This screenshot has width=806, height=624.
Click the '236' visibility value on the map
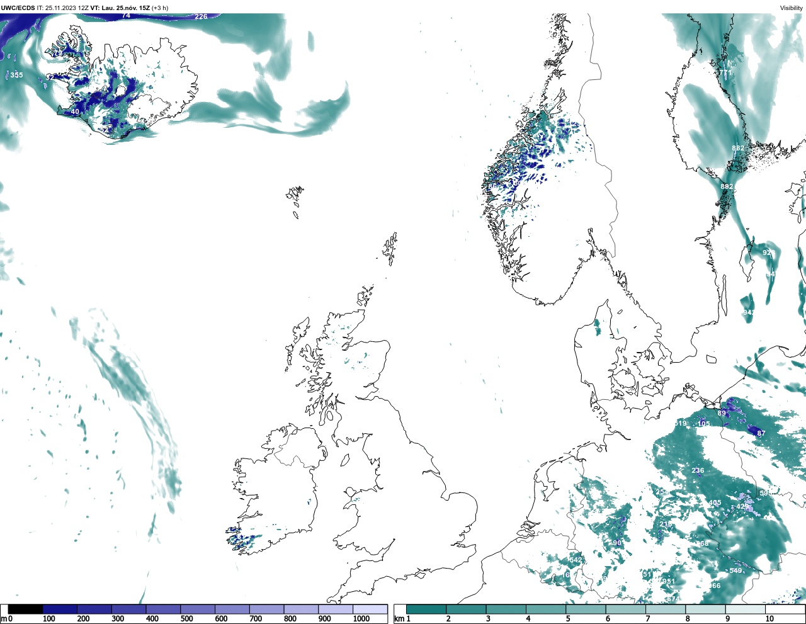pos(698,470)
